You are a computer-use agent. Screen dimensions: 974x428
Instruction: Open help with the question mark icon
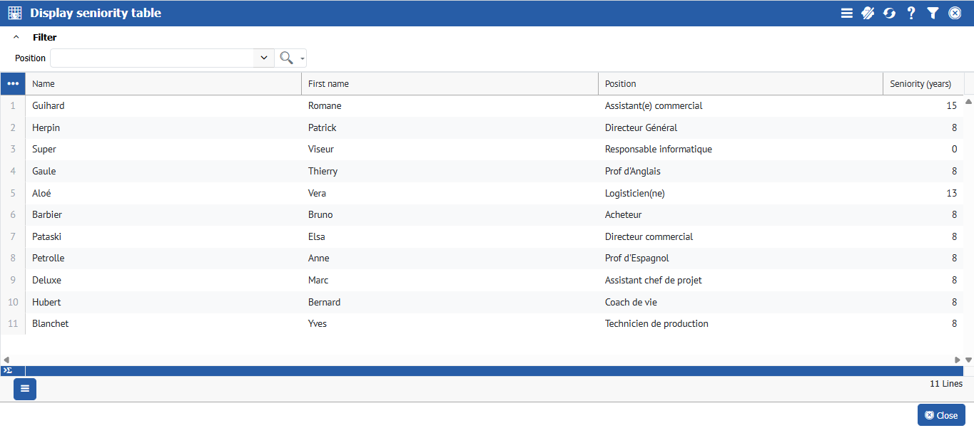(911, 13)
